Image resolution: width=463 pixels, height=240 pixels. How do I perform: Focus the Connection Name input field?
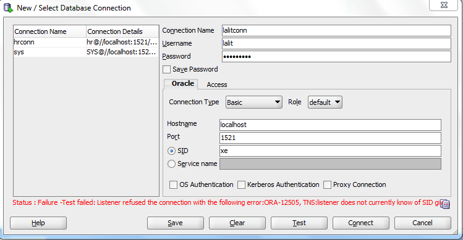pyautogui.click(x=336, y=31)
